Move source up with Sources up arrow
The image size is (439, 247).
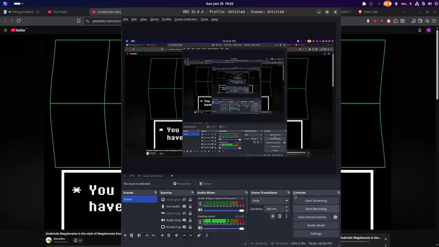184,235
